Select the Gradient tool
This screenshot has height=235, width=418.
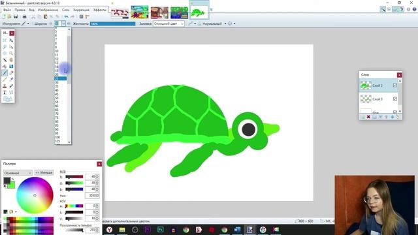(x=11, y=67)
